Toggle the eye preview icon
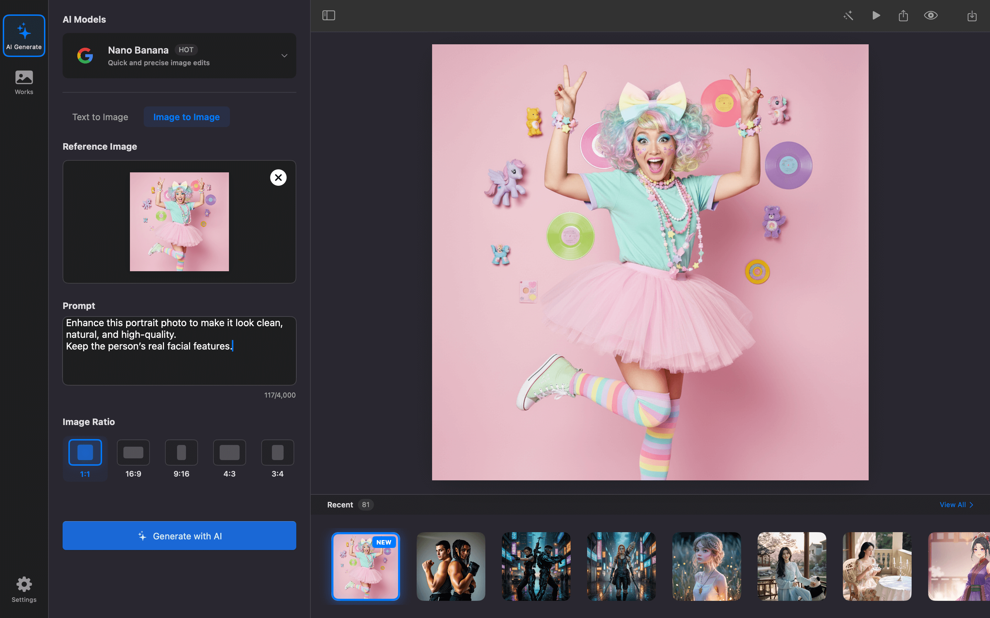Viewport: 990px width, 618px height. pos(931,15)
